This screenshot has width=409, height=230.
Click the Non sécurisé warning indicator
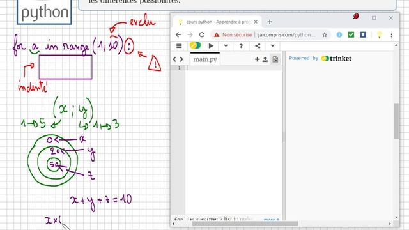233,34
